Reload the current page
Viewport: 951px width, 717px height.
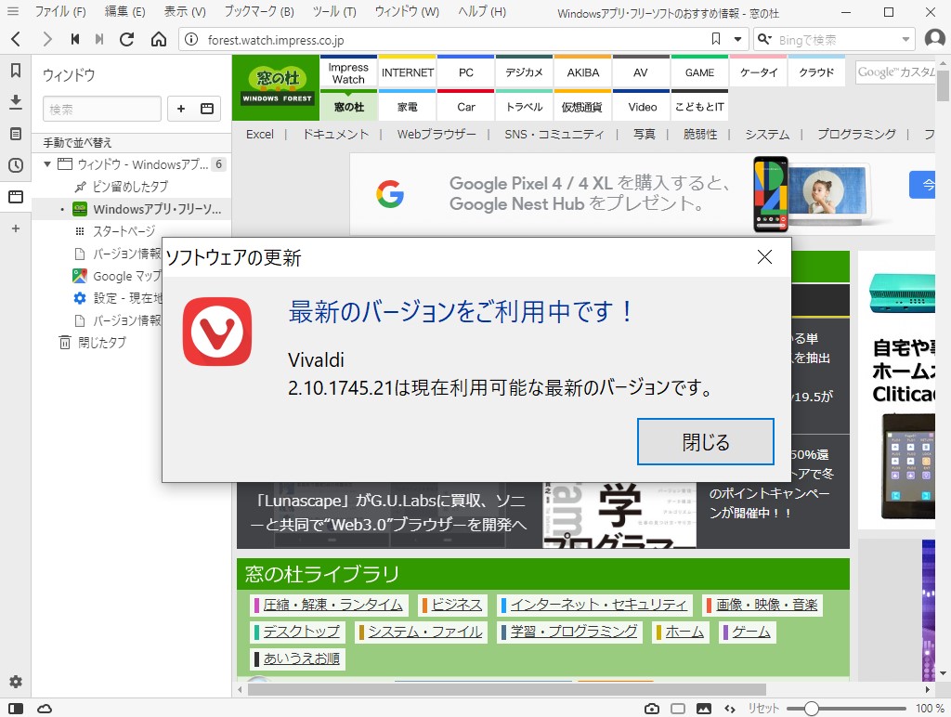pos(127,40)
